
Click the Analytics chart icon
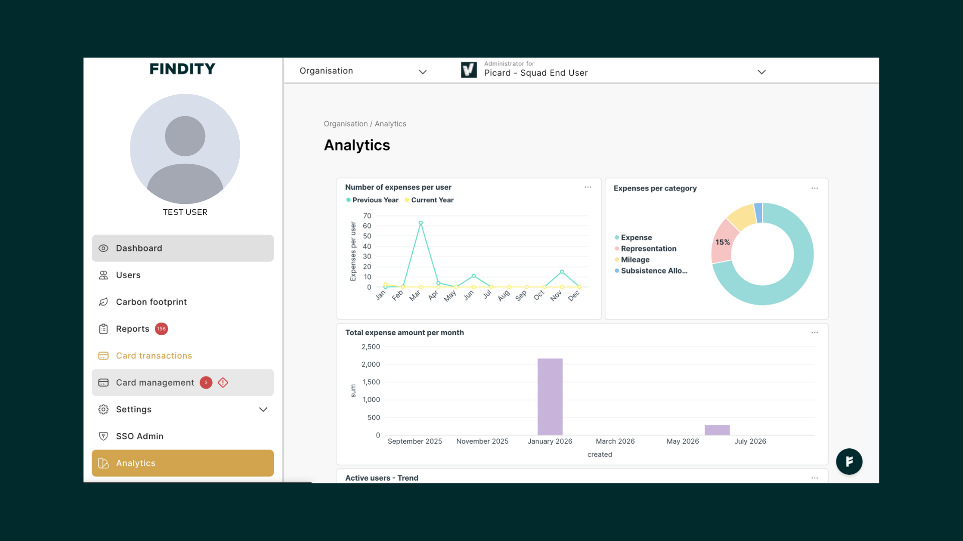(x=103, y=463)
